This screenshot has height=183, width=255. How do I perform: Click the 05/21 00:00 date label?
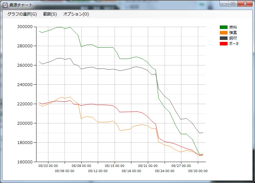tap(148, 166)
